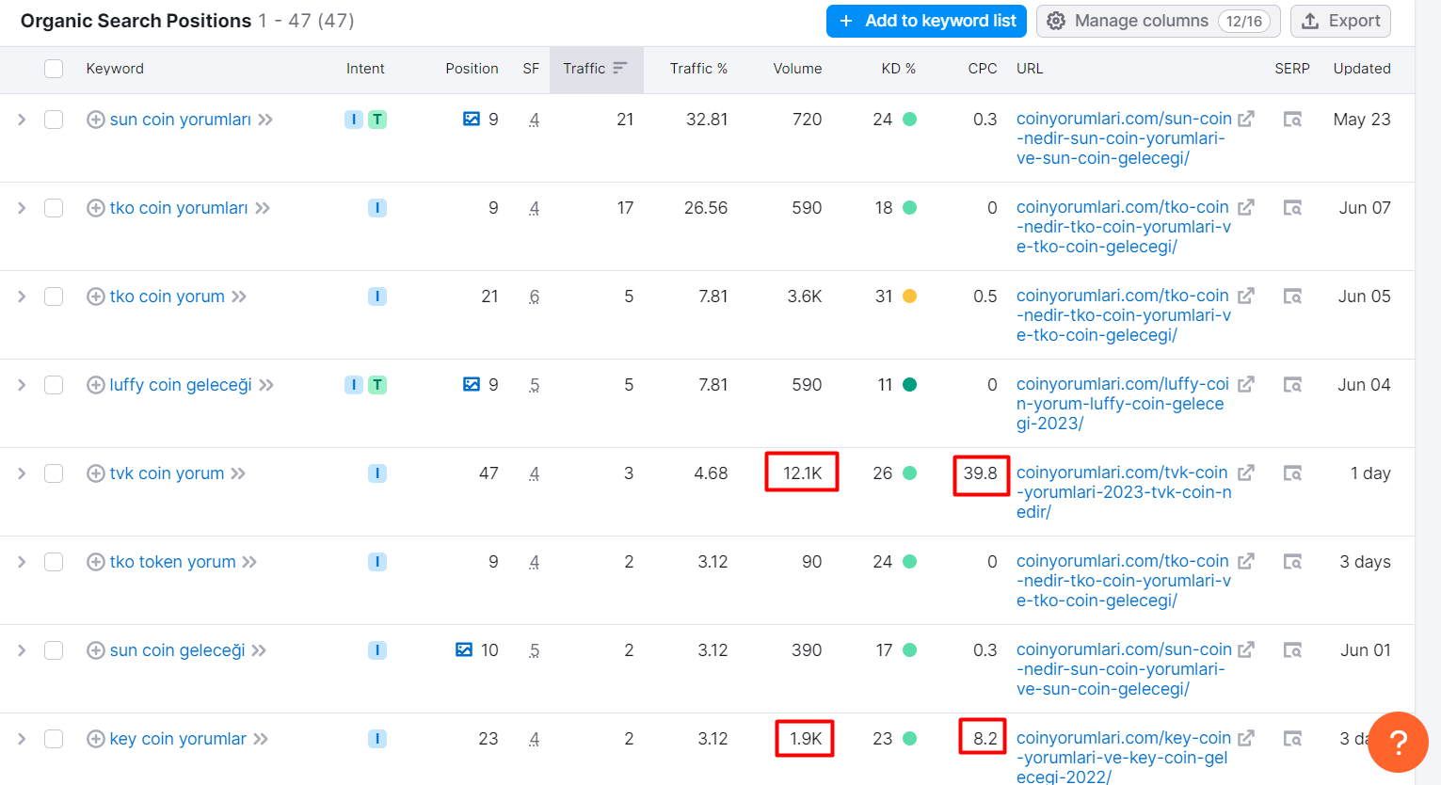The height and width of the screenshot is (785, 1441).
Task: Click orange KD indicator in tko coin yorum row
Action: (x=909, y=296)
